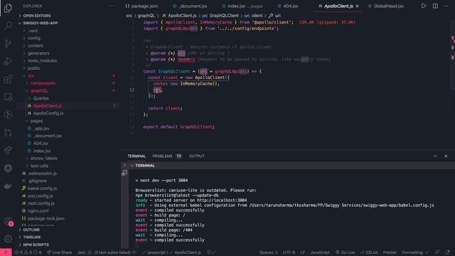Click Live Share in the status bar

click(x=60, y=252)
